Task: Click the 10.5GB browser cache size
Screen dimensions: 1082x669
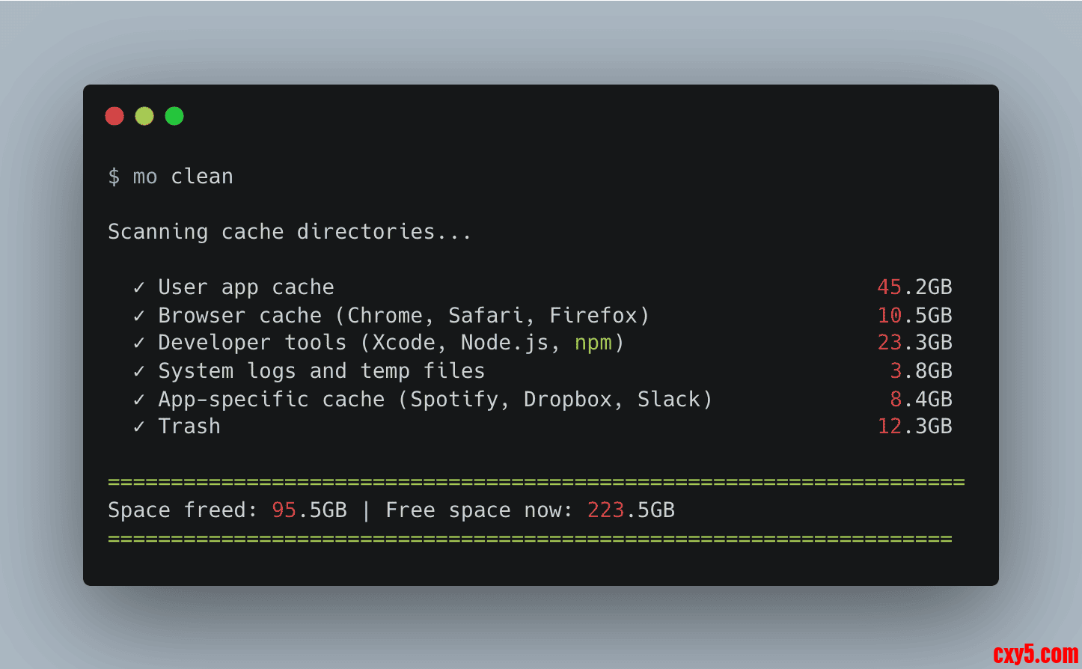Action: pos(914,316)
